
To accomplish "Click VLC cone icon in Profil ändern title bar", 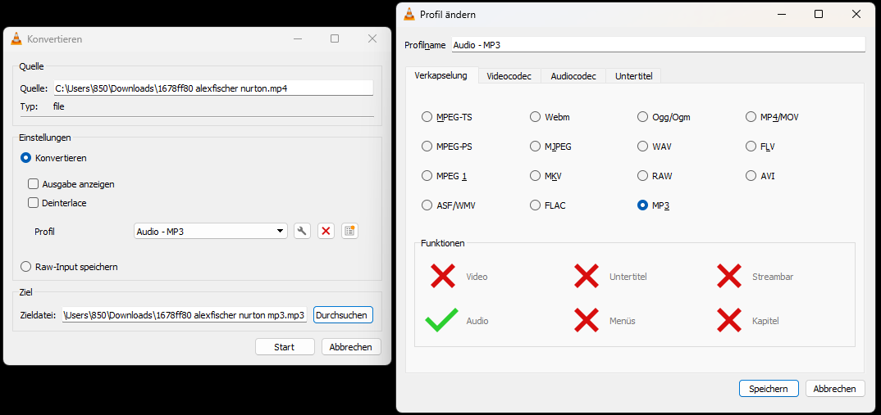I will (410, 15).
